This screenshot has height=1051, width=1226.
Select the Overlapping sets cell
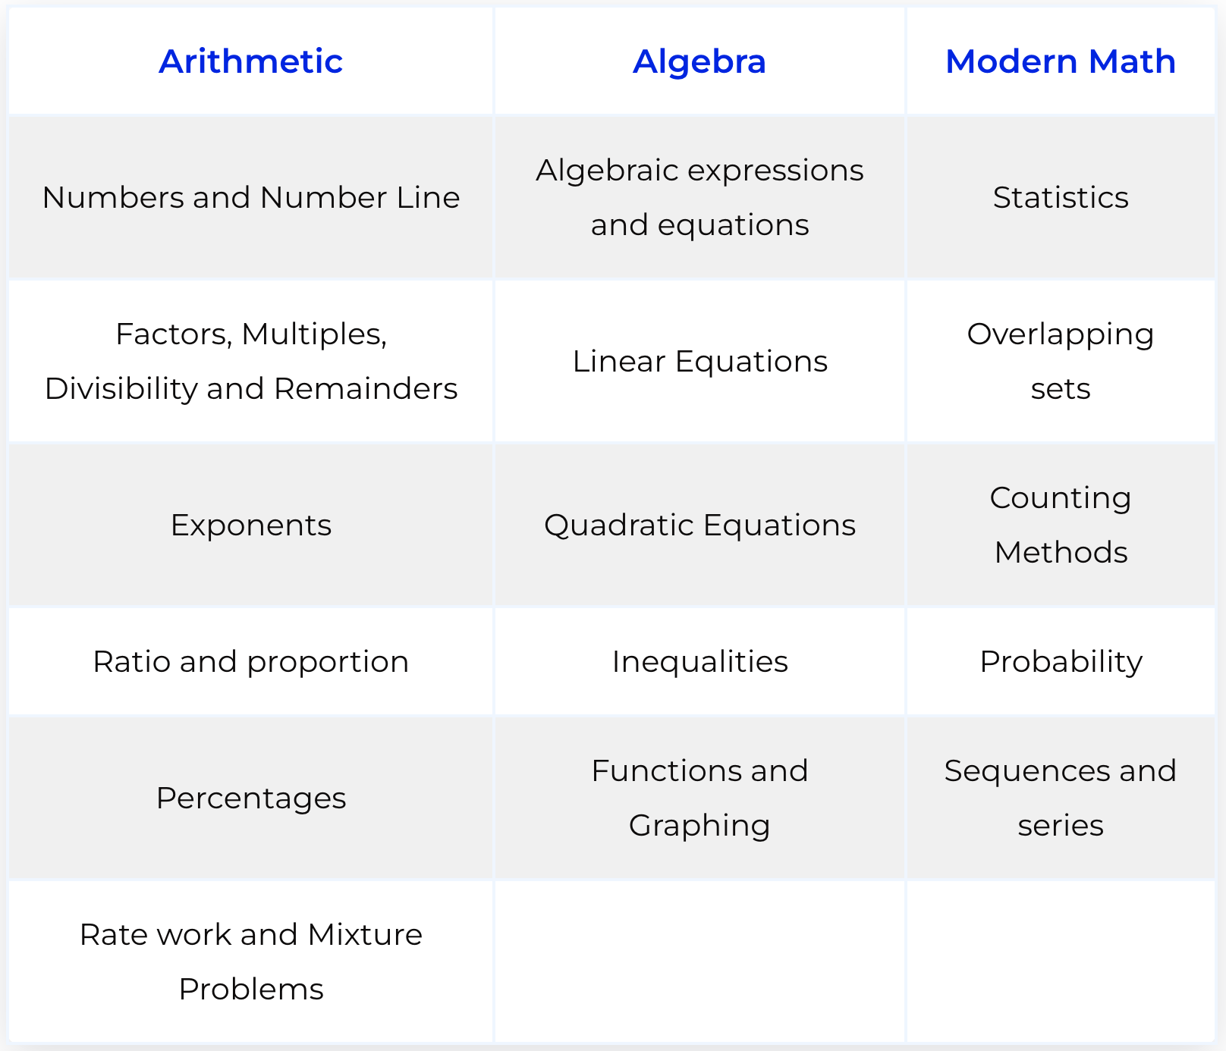pyautogui.click(x=1060, y=361)
